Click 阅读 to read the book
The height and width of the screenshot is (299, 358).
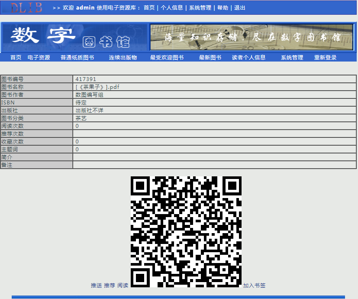(123, 286)
